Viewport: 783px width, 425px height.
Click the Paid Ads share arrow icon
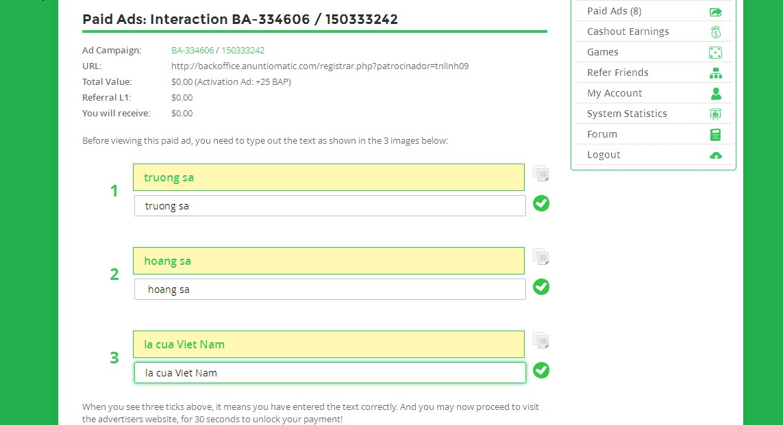pos(715,12)
